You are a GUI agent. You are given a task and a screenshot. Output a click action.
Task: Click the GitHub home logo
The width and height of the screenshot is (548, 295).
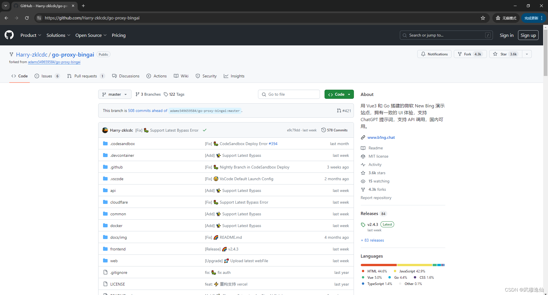click(9, 35)
